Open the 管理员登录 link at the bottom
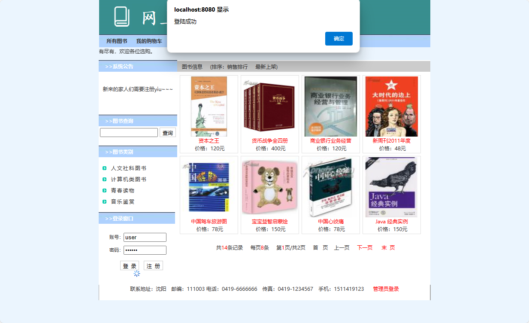This screenshot has height=323, width=529. tap(385, 289)
